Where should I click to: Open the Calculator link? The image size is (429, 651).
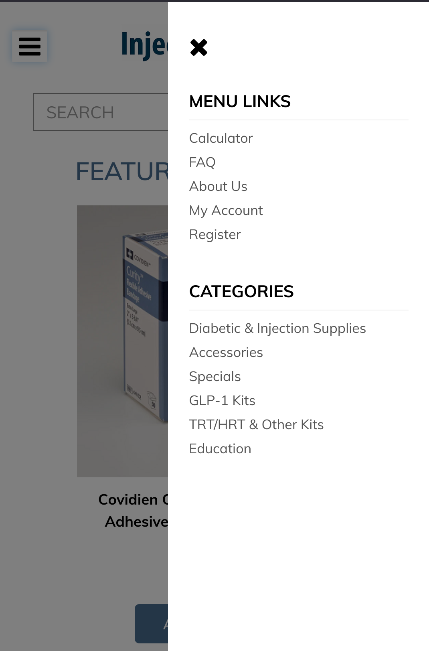[221, 138]
